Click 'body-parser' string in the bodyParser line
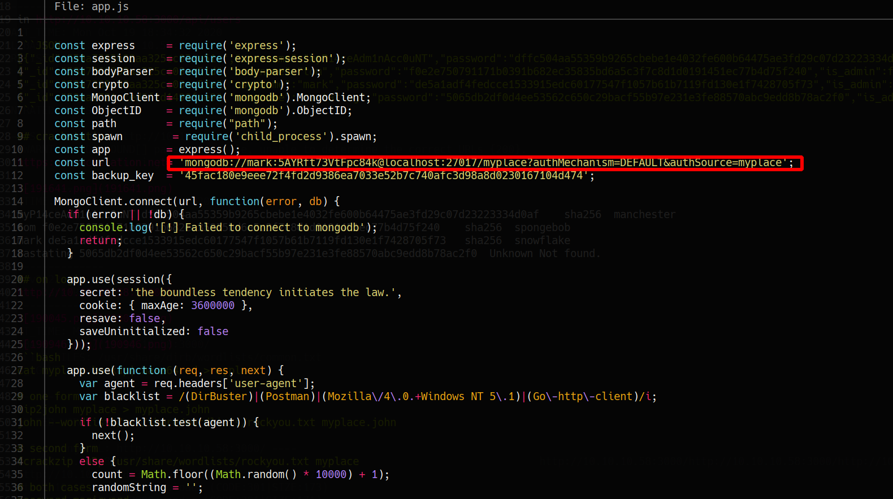 coord(268,72)
